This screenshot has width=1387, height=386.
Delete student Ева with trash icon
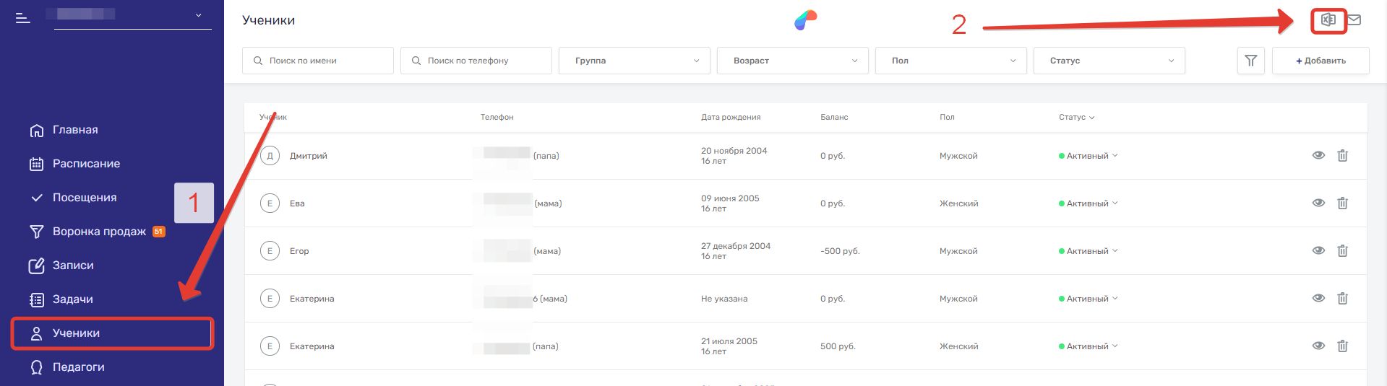(x=1342, y=203)
